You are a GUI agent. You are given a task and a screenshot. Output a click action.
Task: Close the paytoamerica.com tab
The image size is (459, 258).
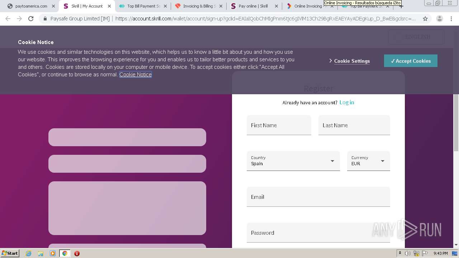pyautogui.click(x=53, y=6)
